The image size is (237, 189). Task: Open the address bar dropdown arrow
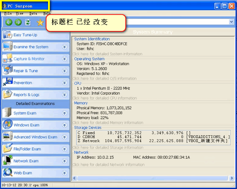[231, 22]
